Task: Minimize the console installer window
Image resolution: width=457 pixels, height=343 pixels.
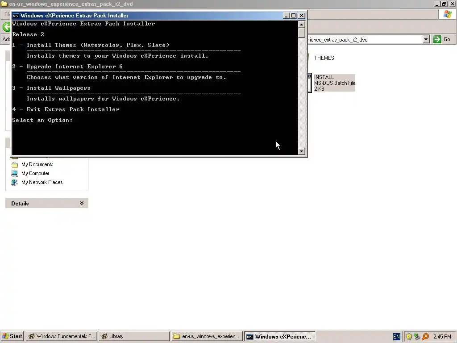Action: click(286, 16)
